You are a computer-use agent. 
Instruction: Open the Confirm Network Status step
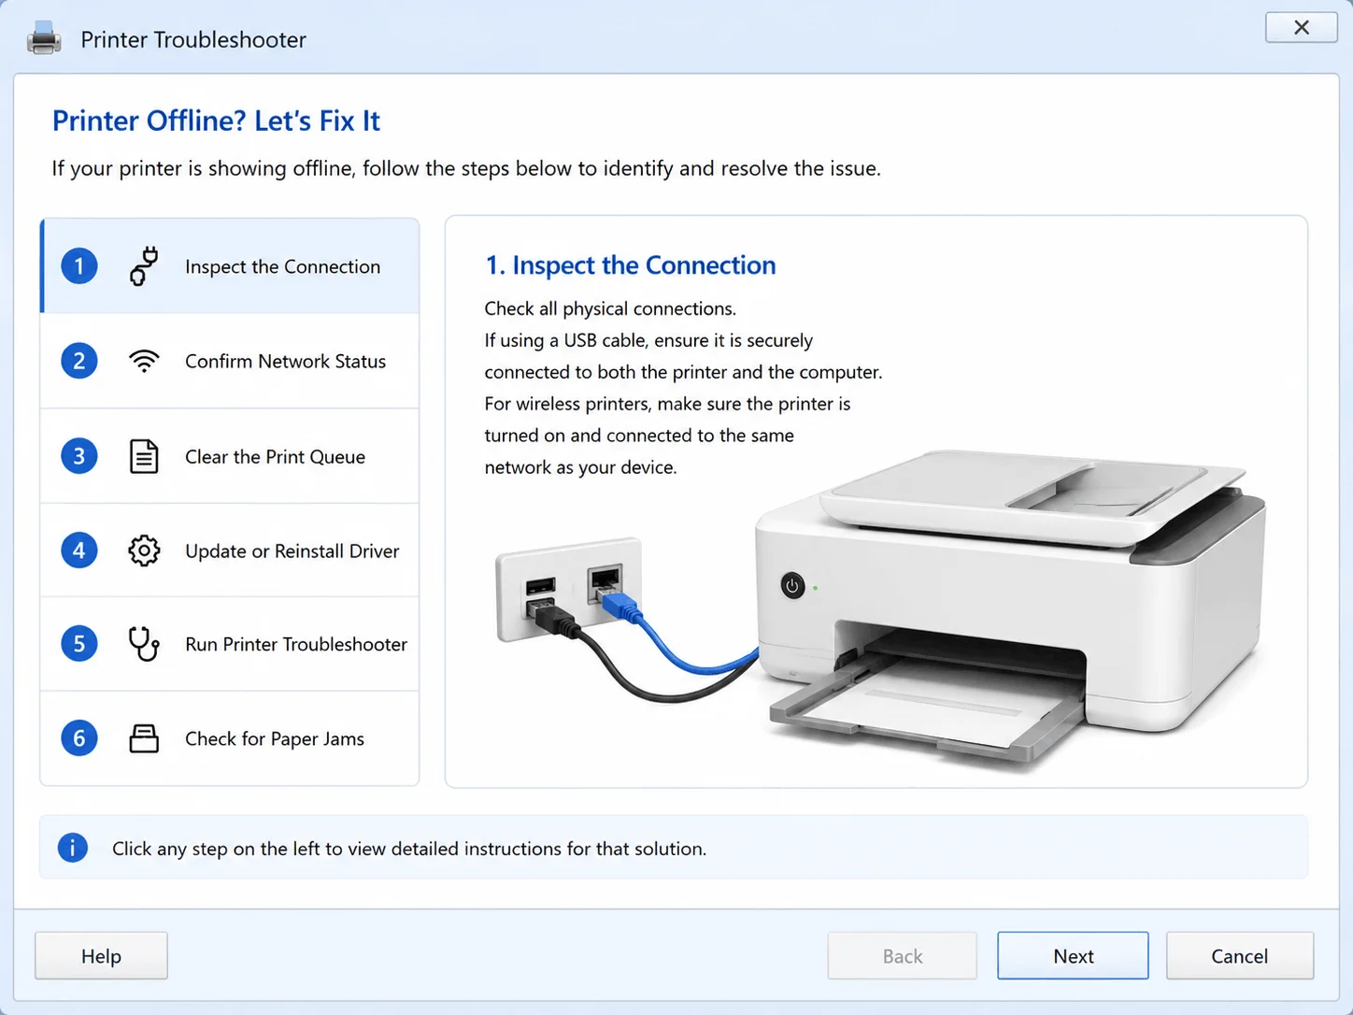[230, 361]
